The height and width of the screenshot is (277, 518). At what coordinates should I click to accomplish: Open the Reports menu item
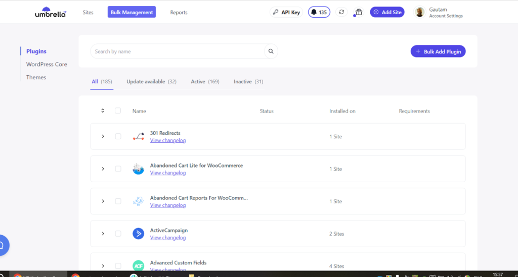pyautogui.click(x=179, y=13)
